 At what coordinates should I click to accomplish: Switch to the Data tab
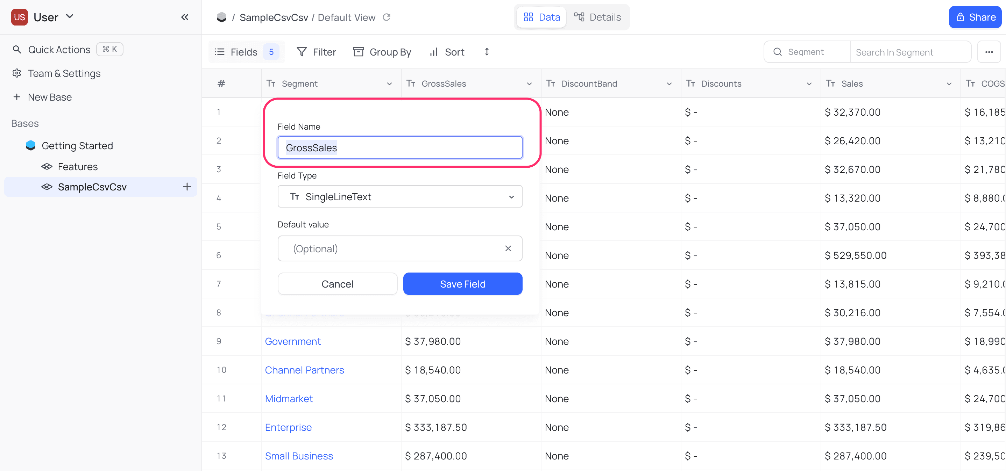(541, 17)
